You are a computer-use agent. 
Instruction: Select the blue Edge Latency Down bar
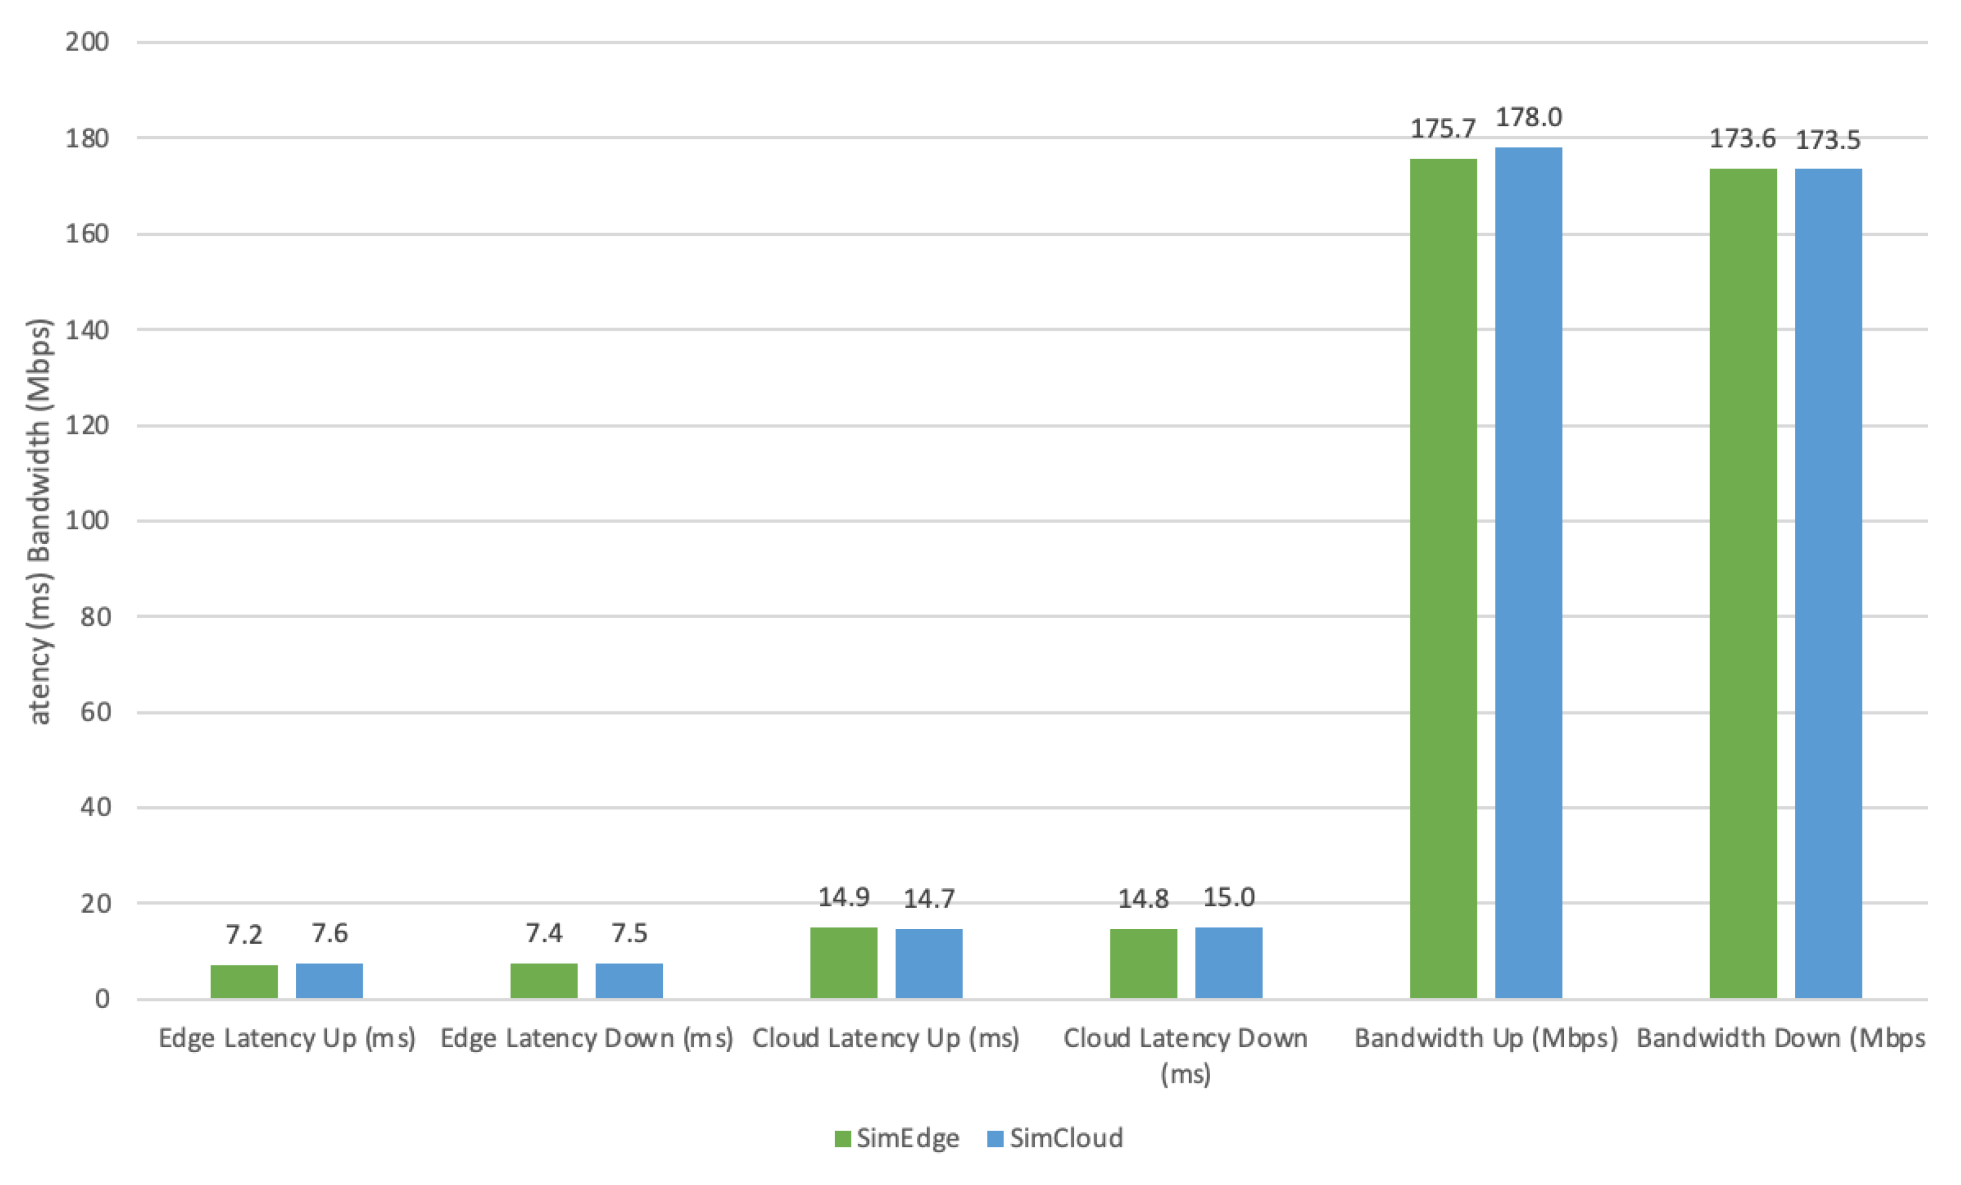click(628, 980)
